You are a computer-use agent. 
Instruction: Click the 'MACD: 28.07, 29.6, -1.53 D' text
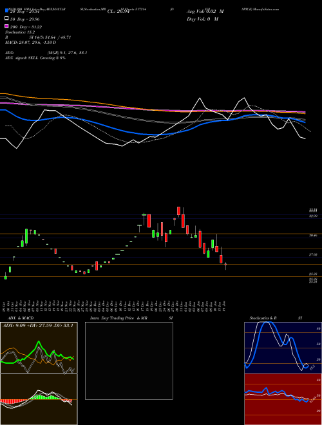click(x=31, y=42)
